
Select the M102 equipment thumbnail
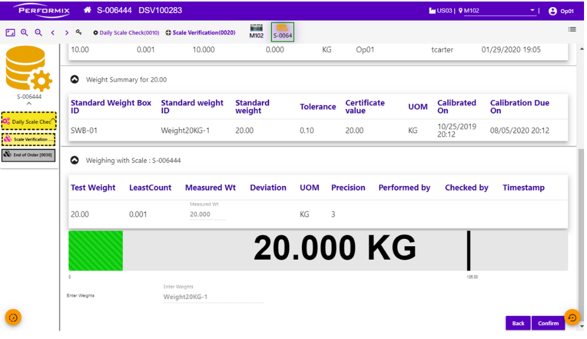pos(256,32)
